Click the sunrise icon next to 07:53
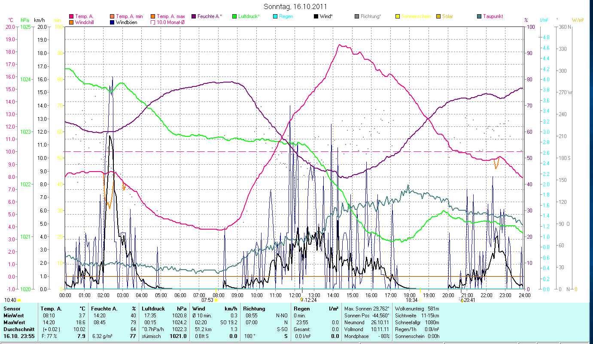 coord(216,300)
